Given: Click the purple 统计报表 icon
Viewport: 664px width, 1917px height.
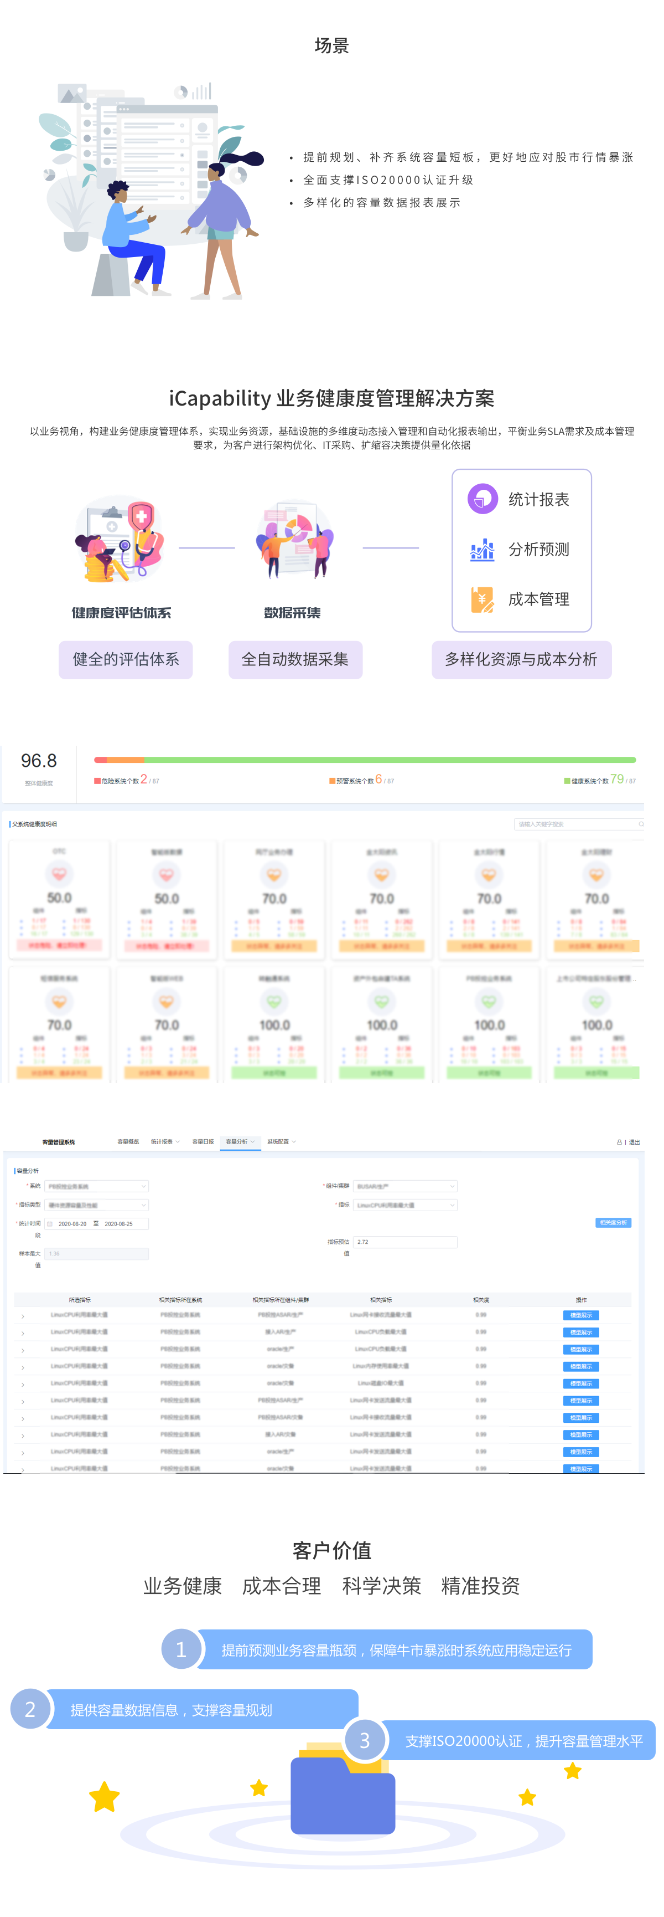Looking at the screenshot, I should pyautogui.click(x=482, y=499).
